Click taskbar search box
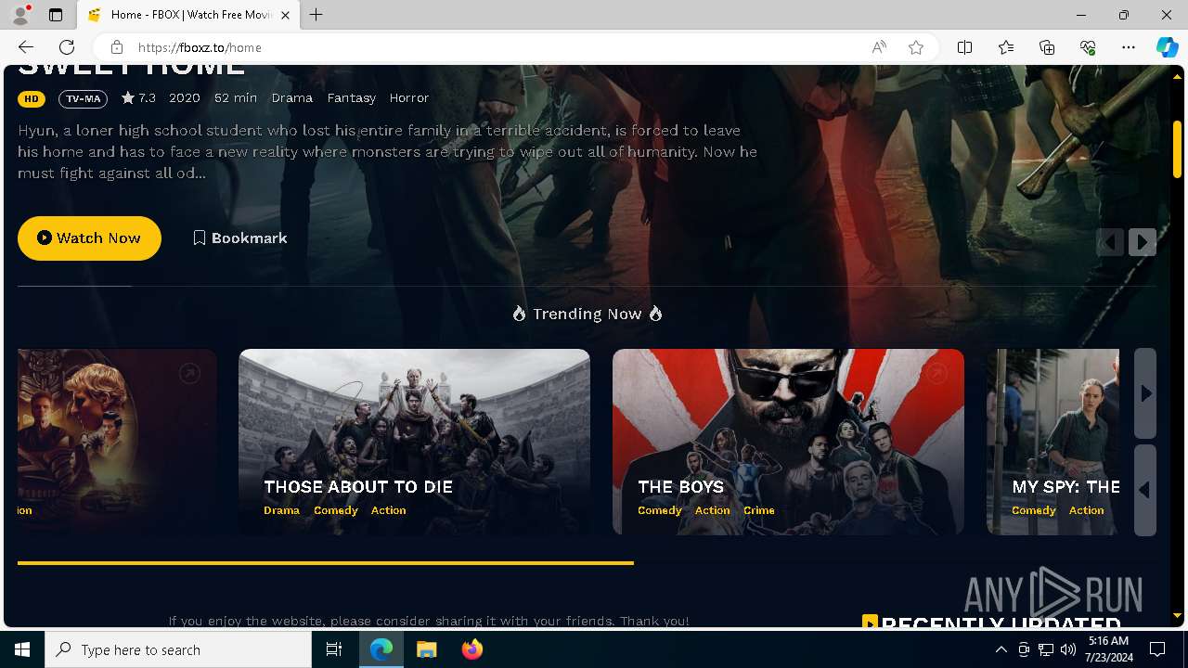The image size is (1188, 668). point(178,649)
